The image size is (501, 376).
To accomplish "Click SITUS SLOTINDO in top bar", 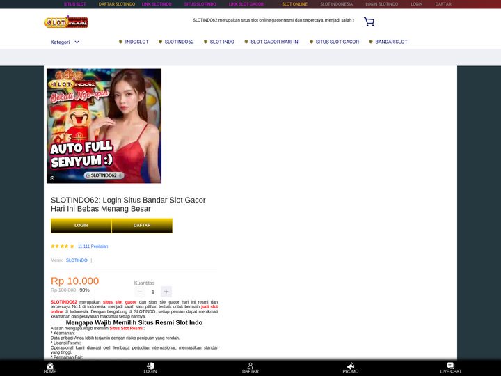I will (200, 4).
